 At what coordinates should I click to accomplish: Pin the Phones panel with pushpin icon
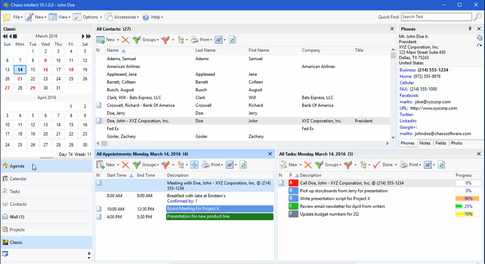[470, 29]
